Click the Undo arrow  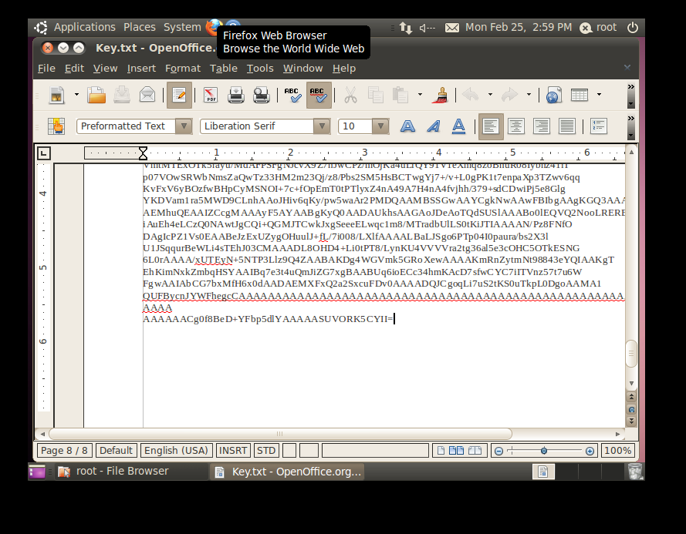(x=471, y=95)
